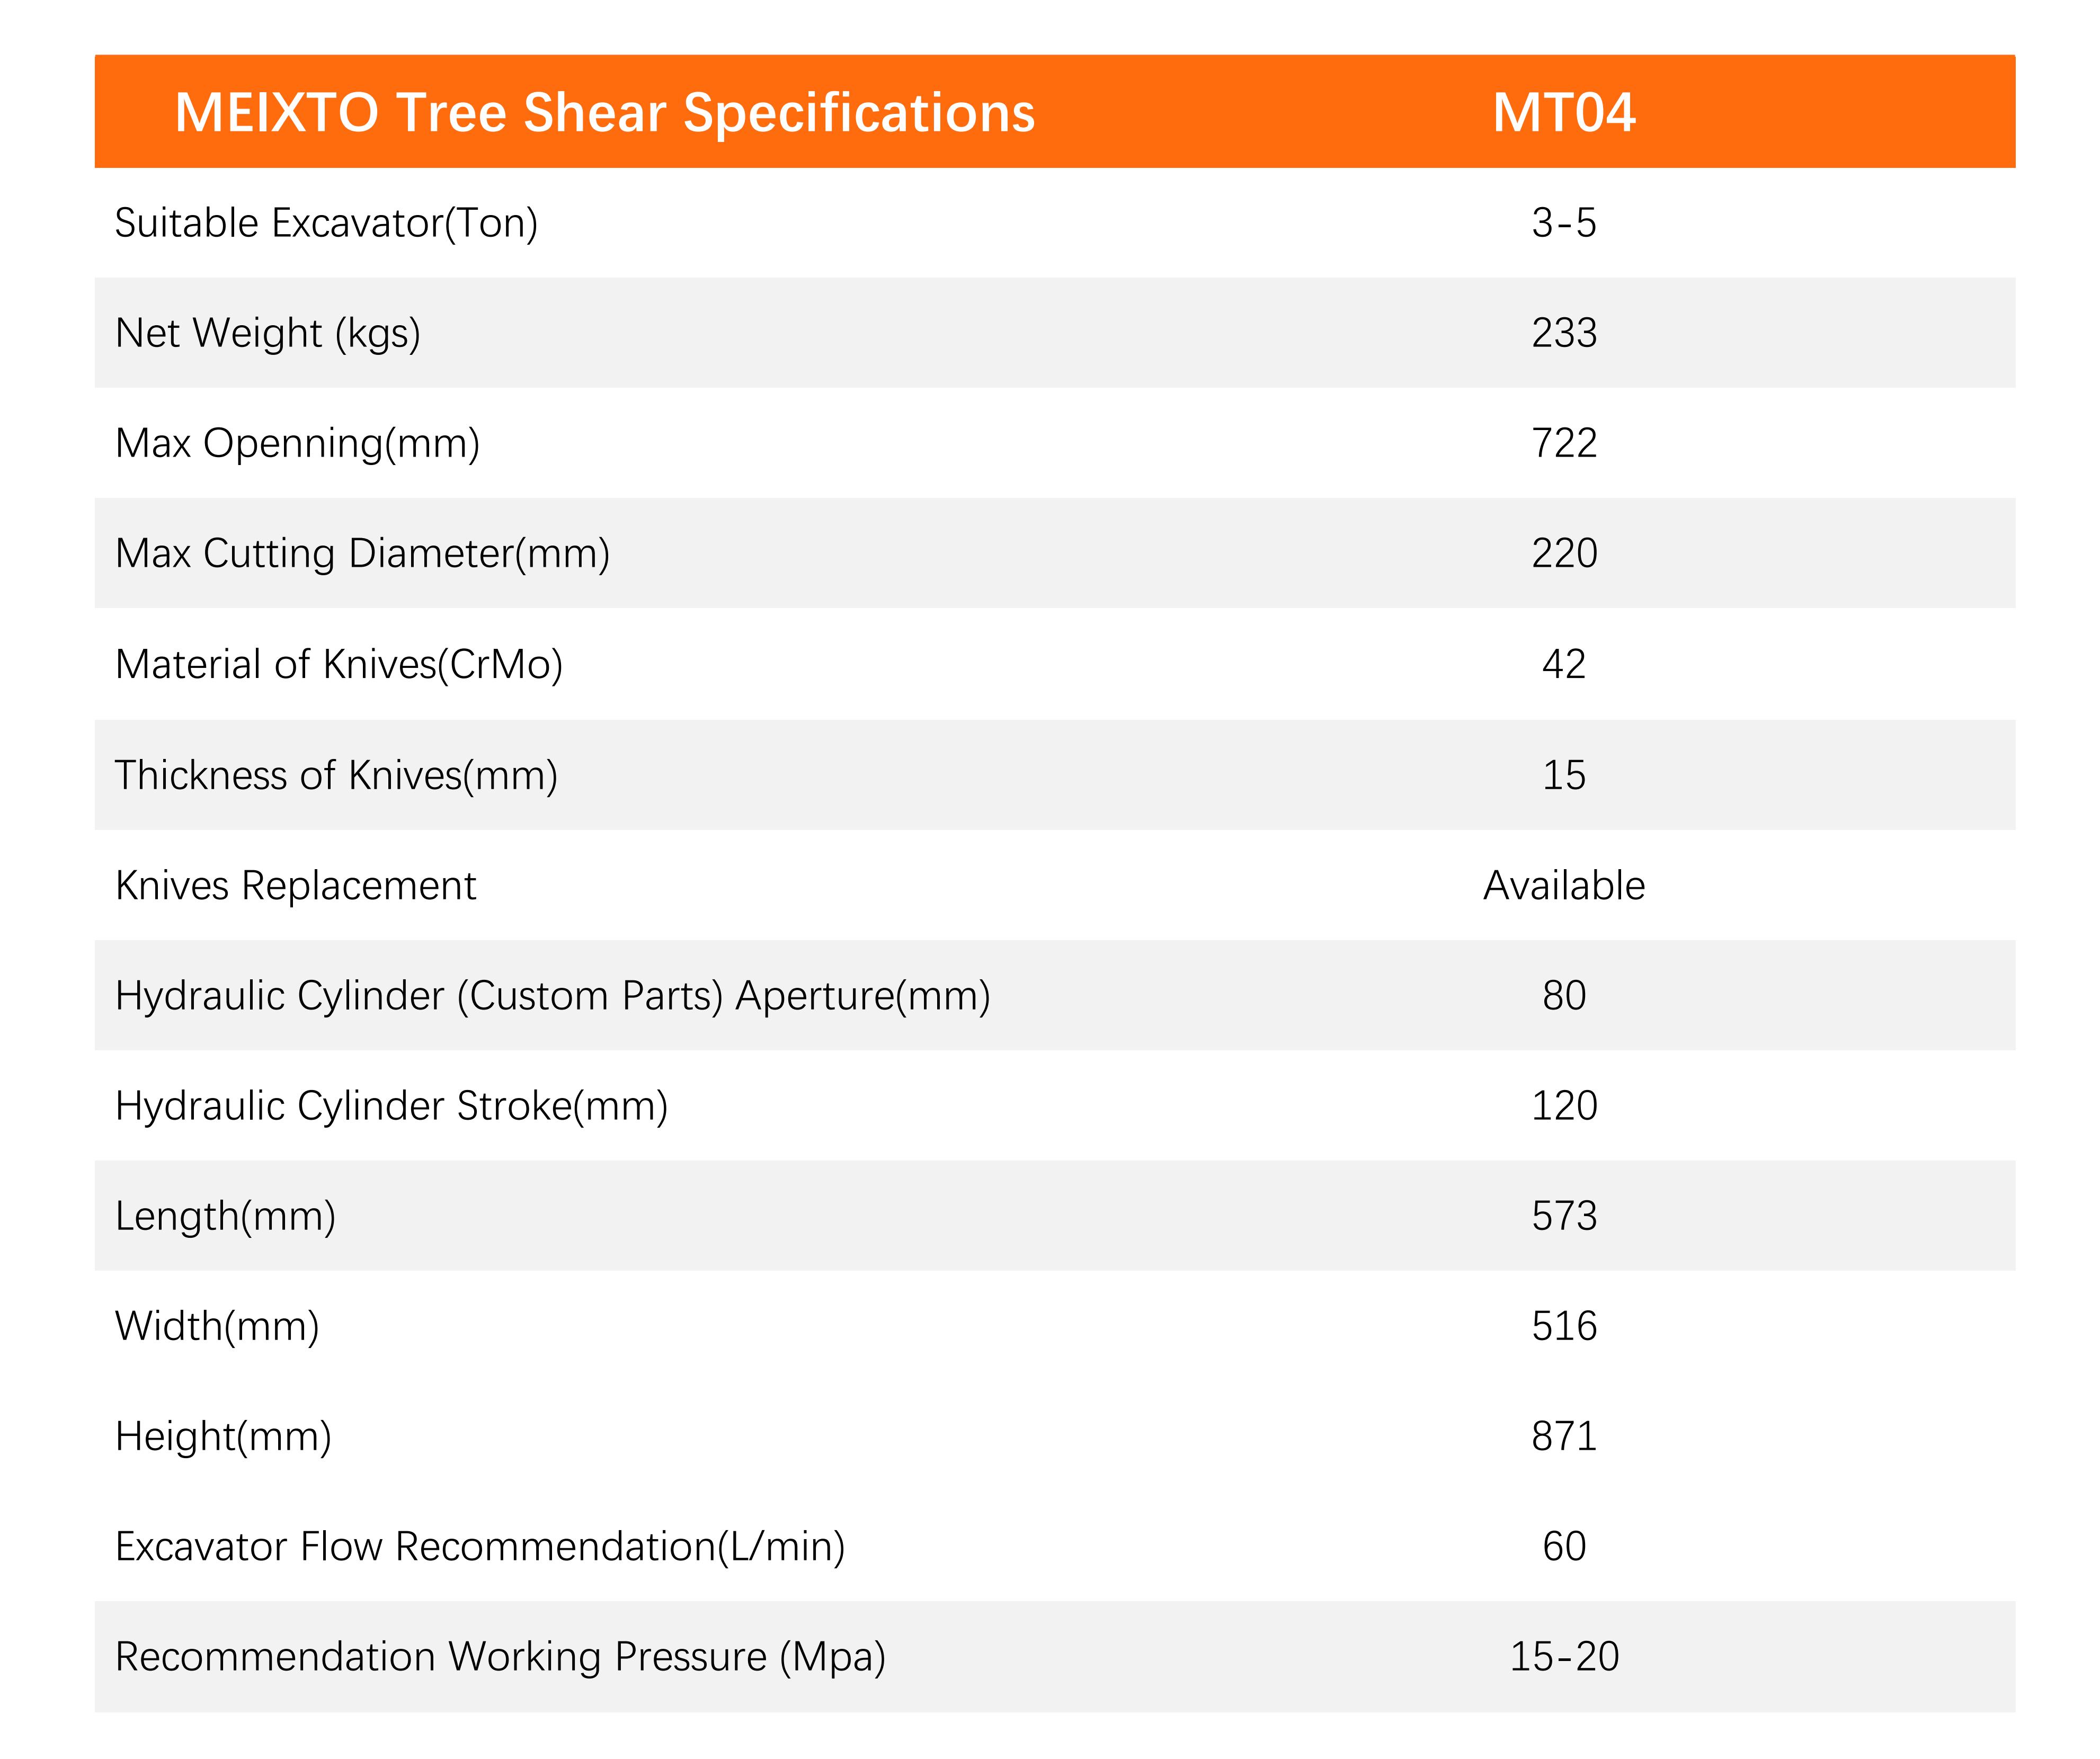Select the Net Weight (kgs) label
2100x1759 pixels.
(268, 333)
